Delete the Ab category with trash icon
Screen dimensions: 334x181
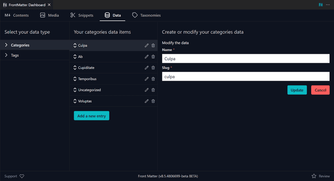(153, 57)
